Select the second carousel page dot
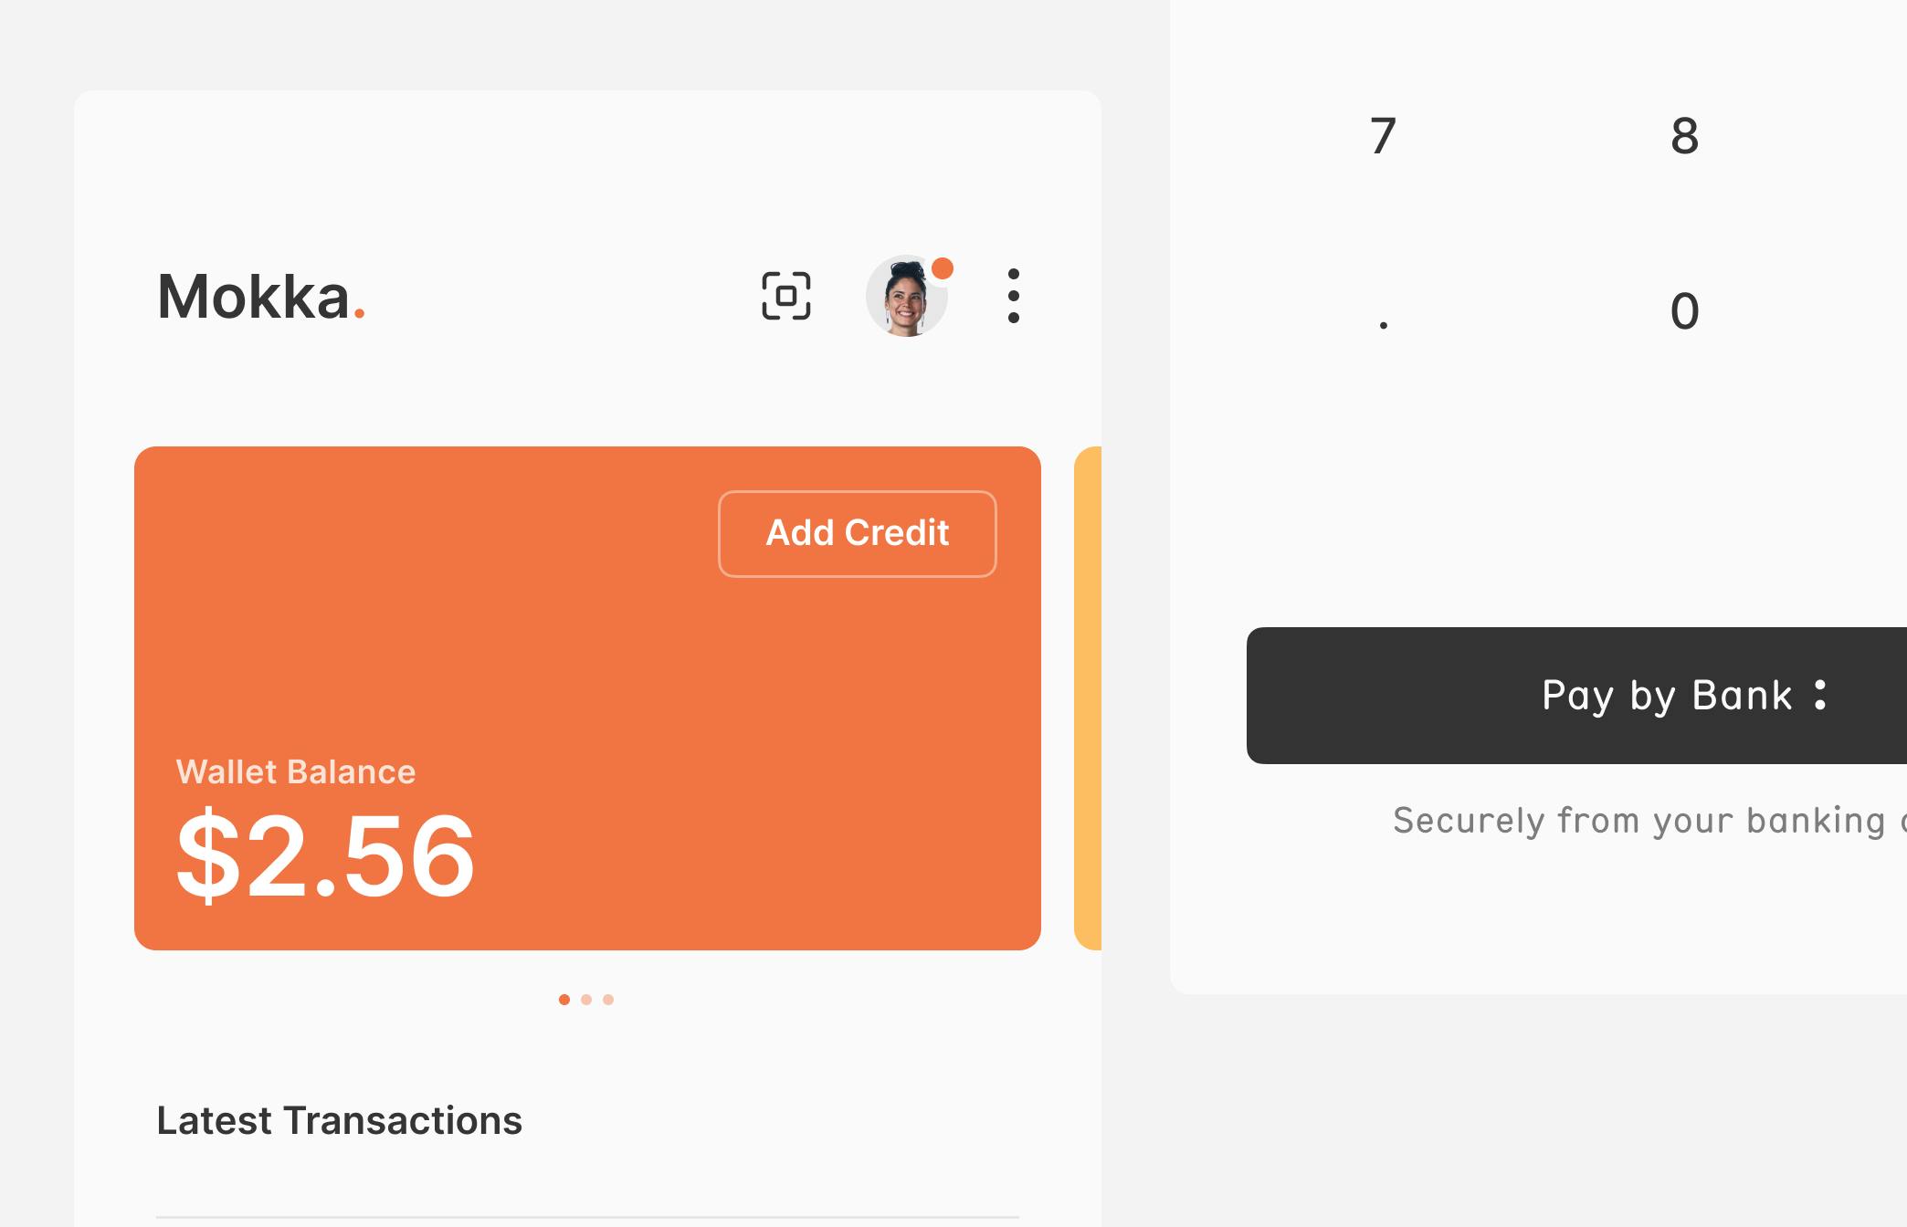 pos(586,1000)
